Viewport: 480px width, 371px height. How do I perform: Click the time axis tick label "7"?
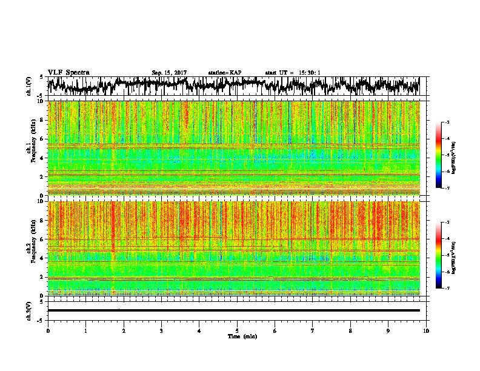[313, 331]
